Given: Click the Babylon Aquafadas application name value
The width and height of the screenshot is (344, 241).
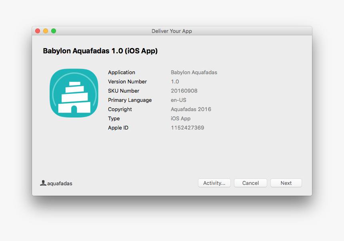Looking at the screenshot, I should coord(194,72).
